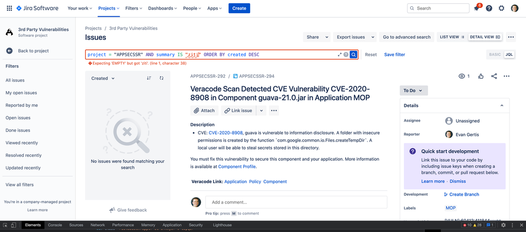Open the help question mark icon
Image resolution: width=526 pixels, height=232 pixels.
tap(489, 8)
